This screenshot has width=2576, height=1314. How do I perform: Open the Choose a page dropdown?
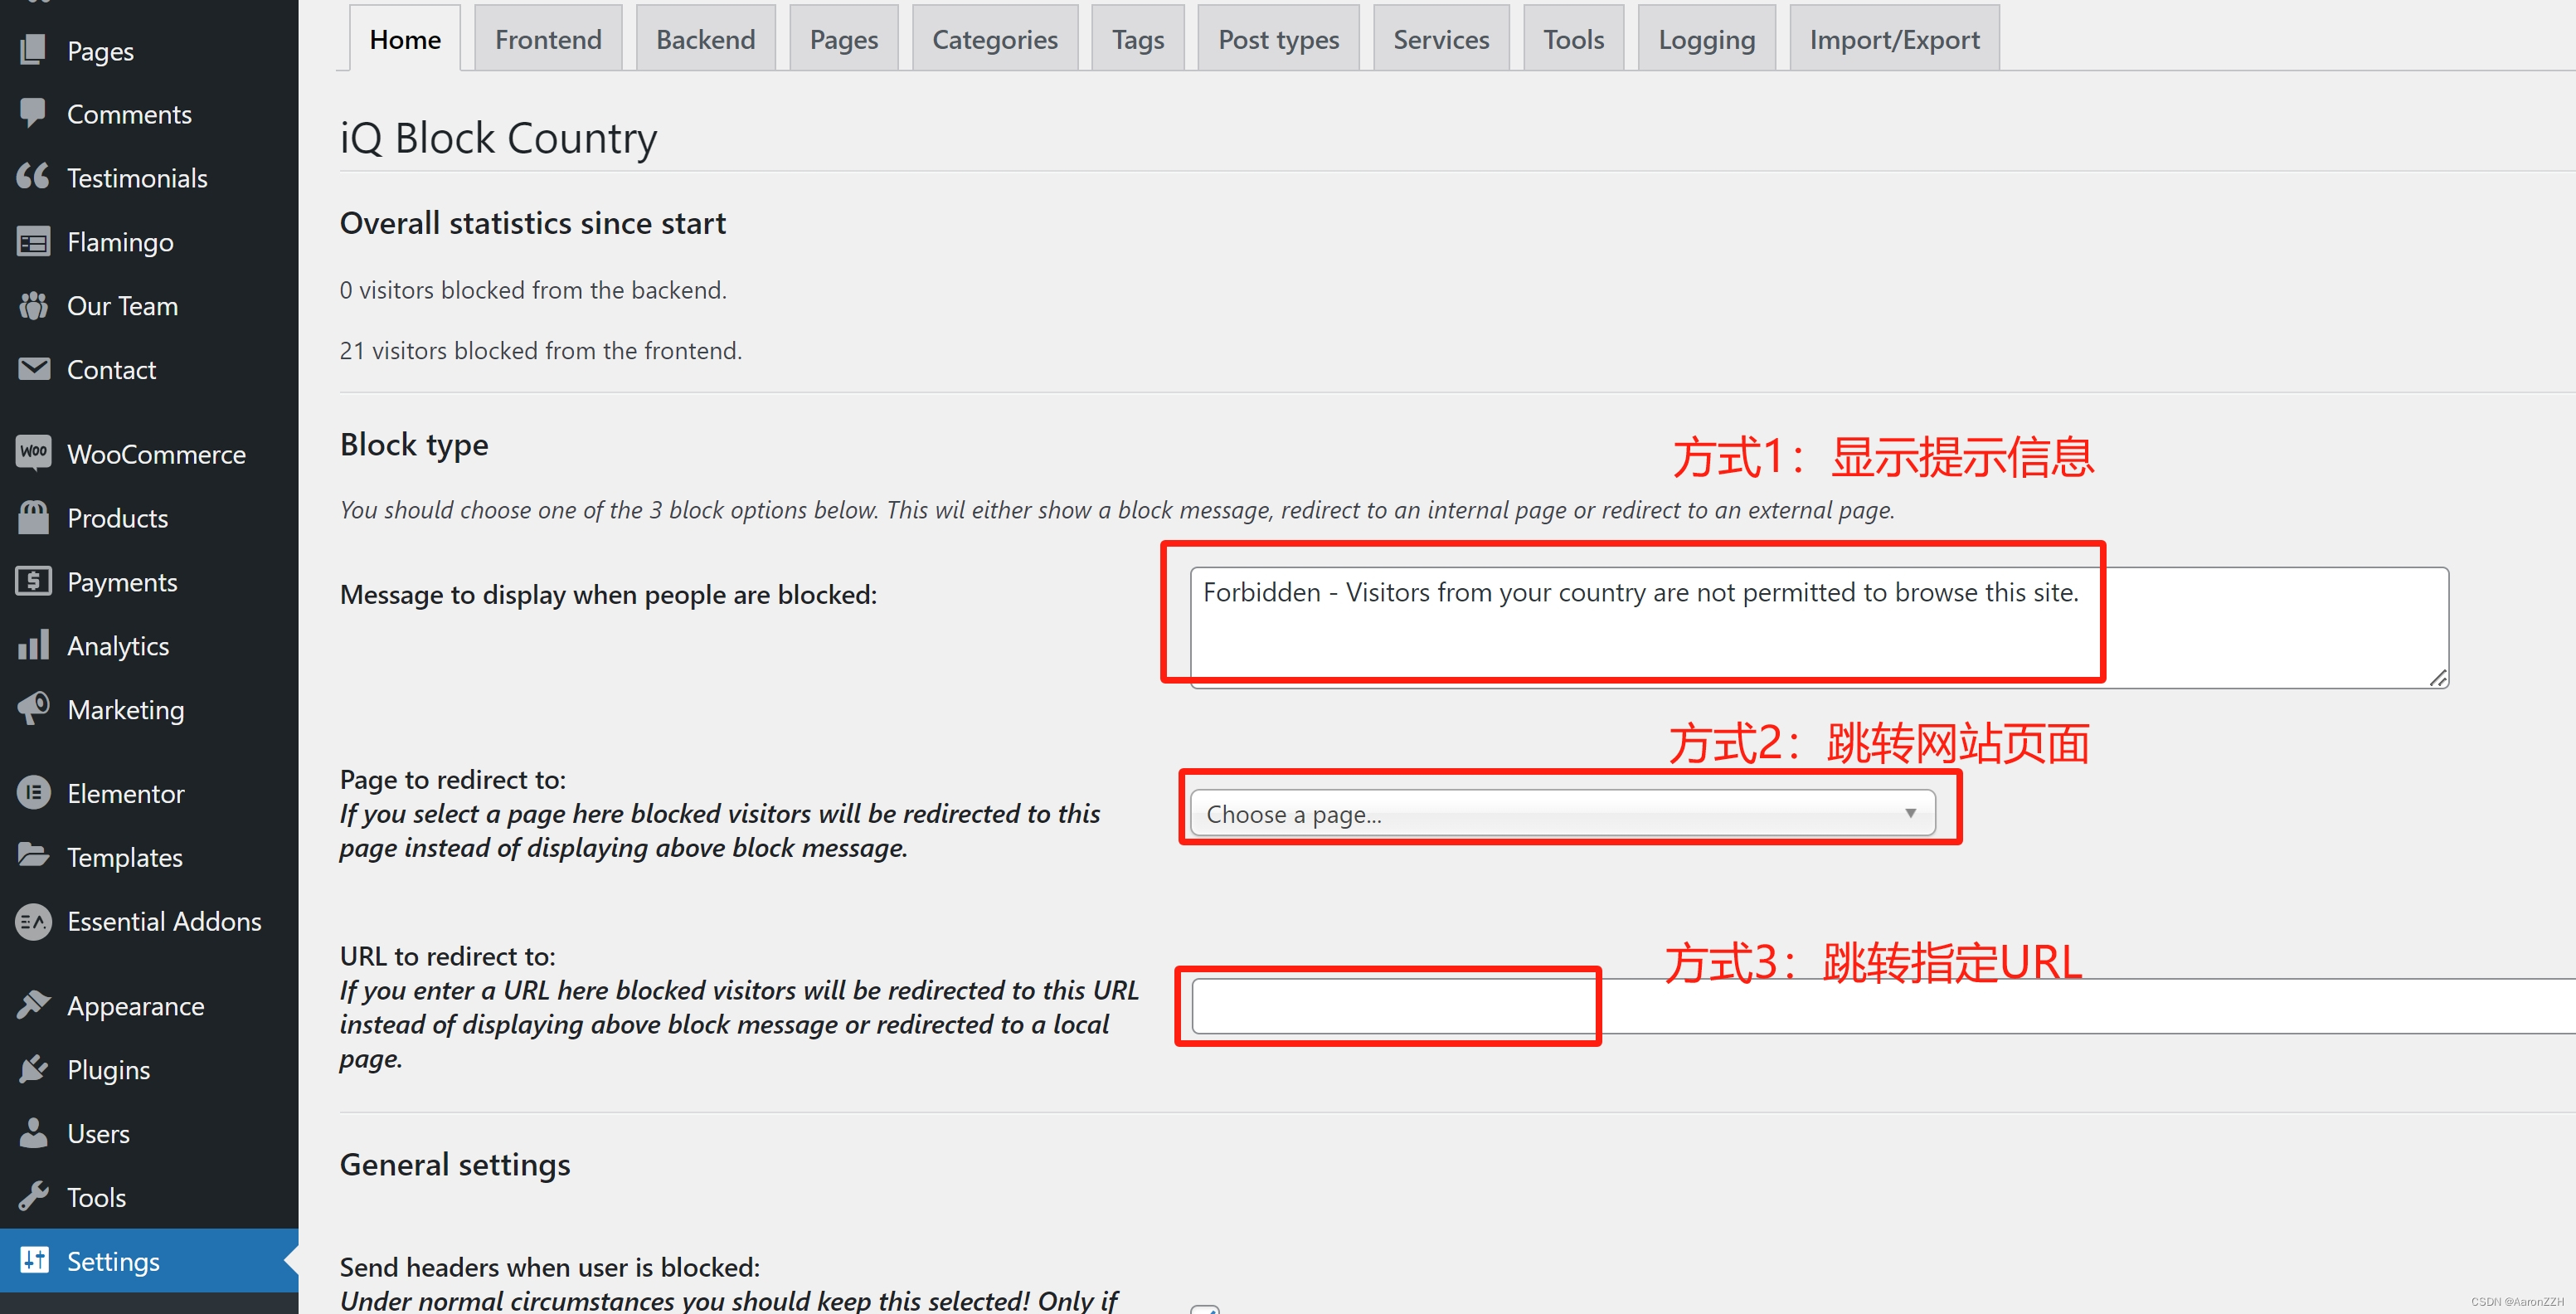(1561, 813)
